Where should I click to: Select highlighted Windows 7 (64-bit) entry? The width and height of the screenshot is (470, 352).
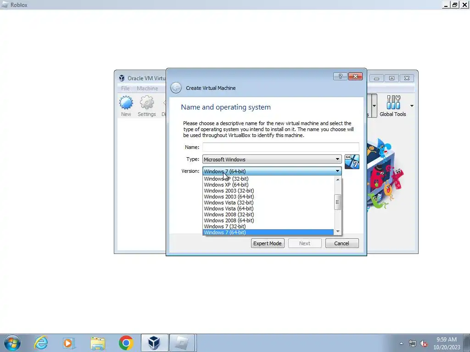(x=268, y=232)
